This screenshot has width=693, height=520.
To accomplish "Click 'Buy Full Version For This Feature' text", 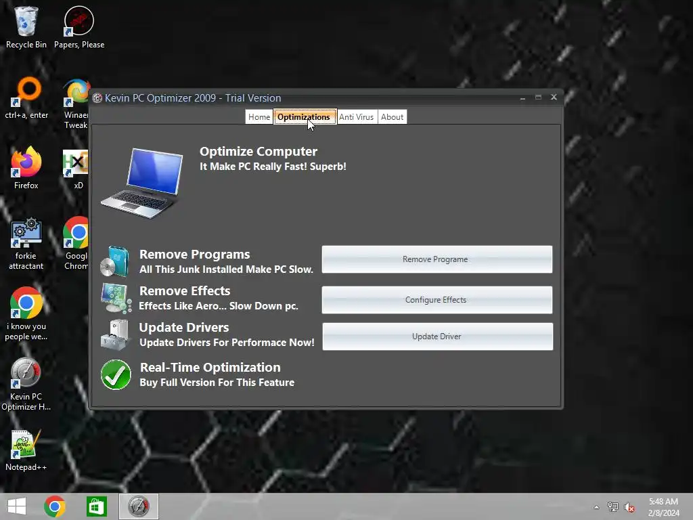I will pos(217,383).
